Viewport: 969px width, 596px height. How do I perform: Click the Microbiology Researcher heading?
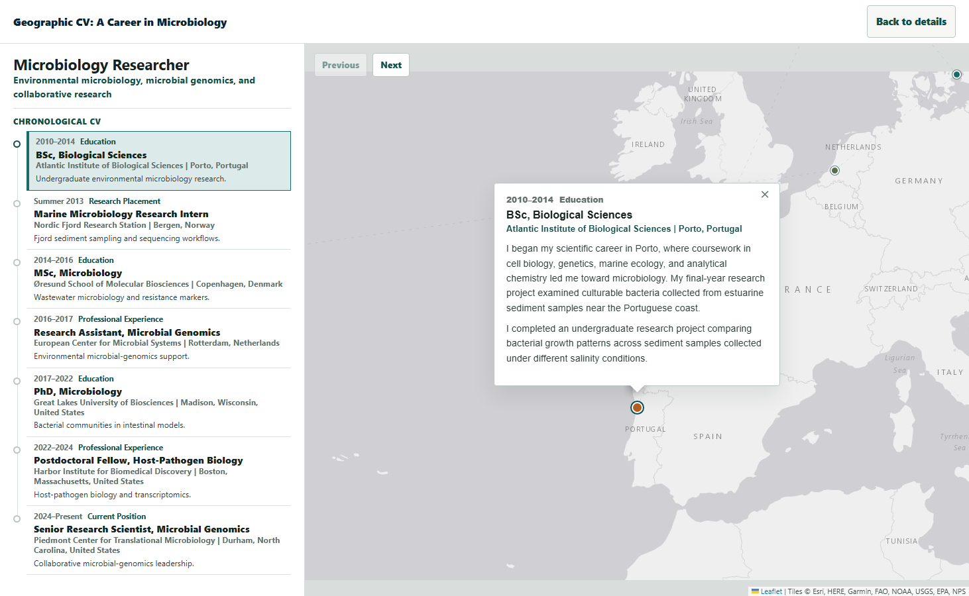point(101,65)
